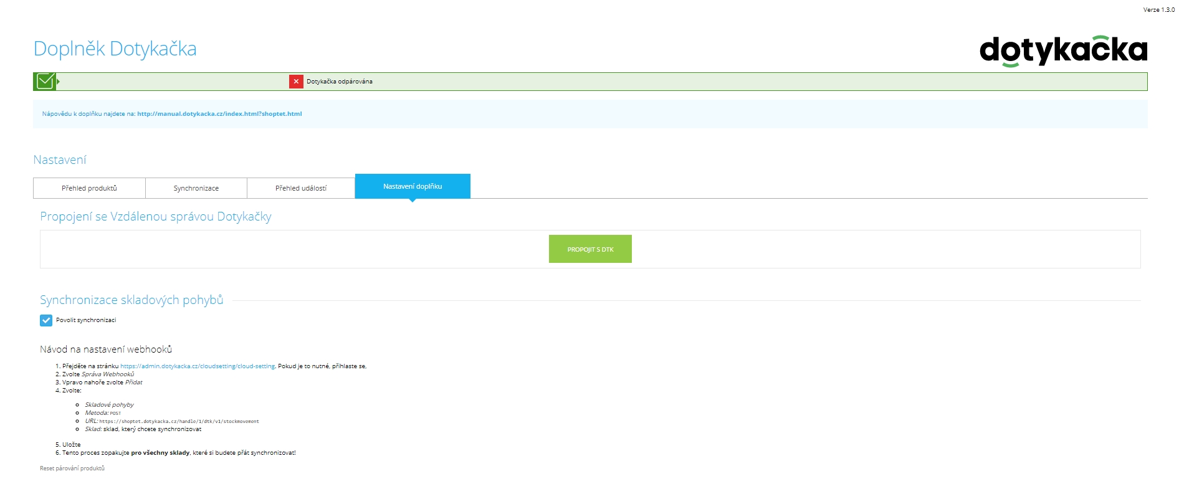Screen dimensions: 1179x494
Task: Click the Skladové pohyby list item
Action: (110, 405)
